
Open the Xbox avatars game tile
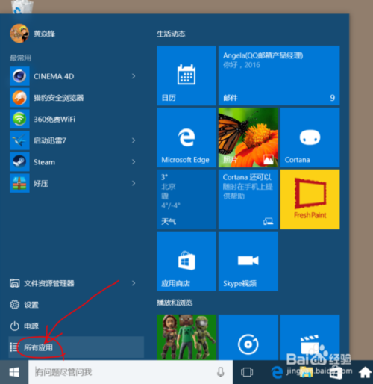tap(186, 337)
